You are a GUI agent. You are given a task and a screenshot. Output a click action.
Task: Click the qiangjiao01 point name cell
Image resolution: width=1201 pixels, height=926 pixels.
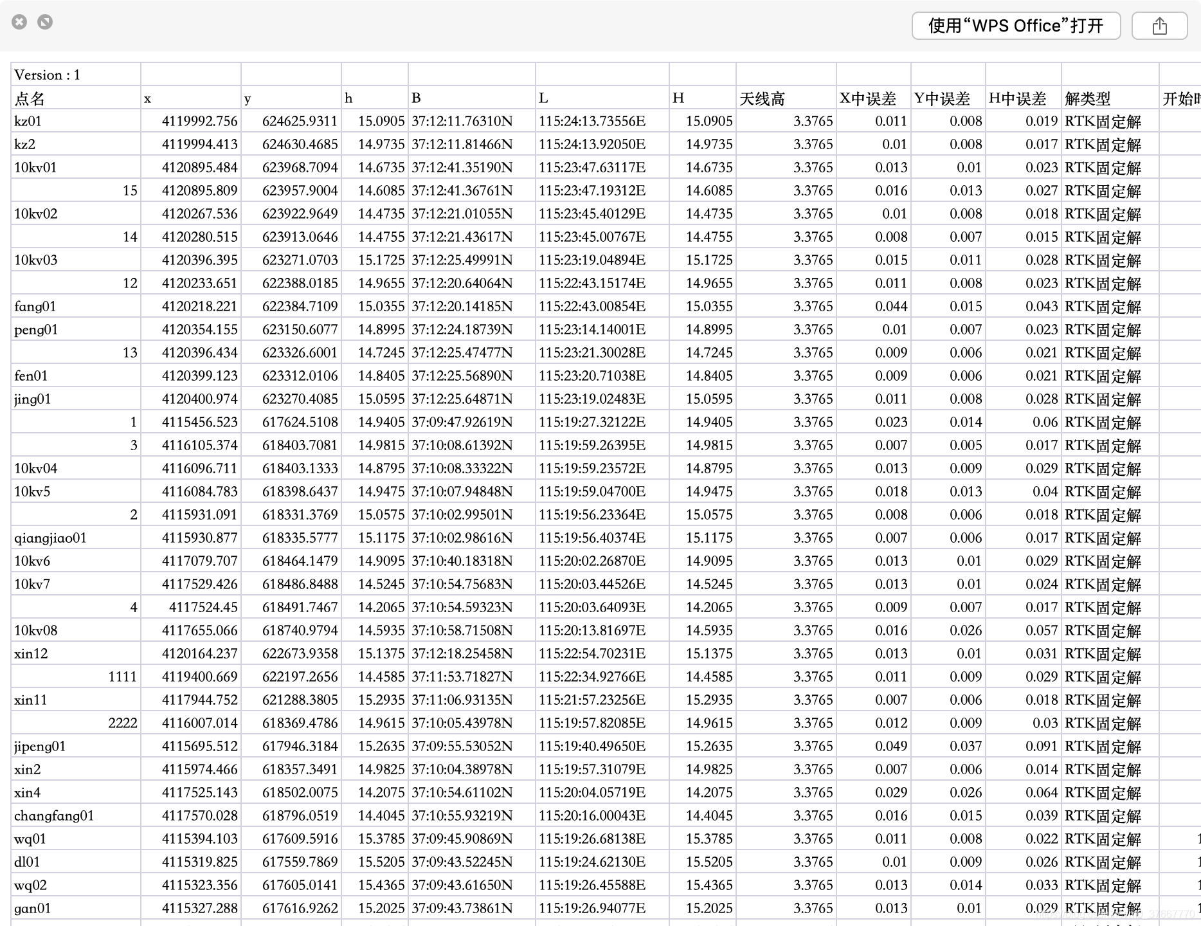[x=76, y=538]
